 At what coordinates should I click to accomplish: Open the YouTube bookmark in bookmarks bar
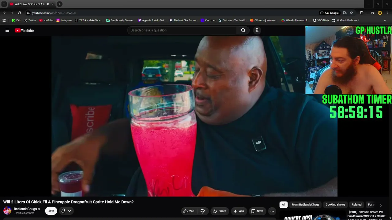coord(46,20)
